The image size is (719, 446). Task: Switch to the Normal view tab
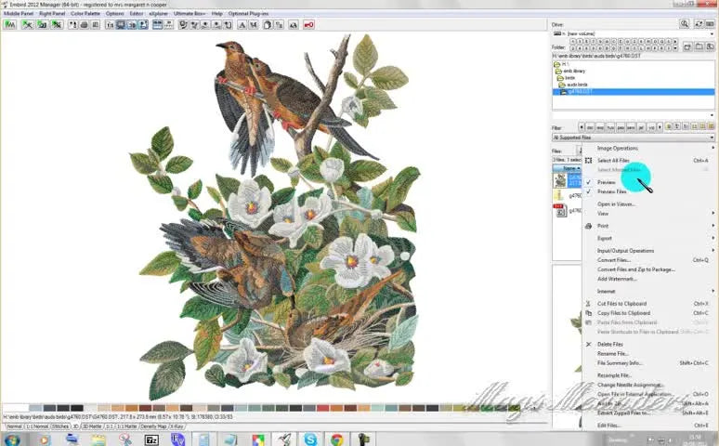point(14,426)
